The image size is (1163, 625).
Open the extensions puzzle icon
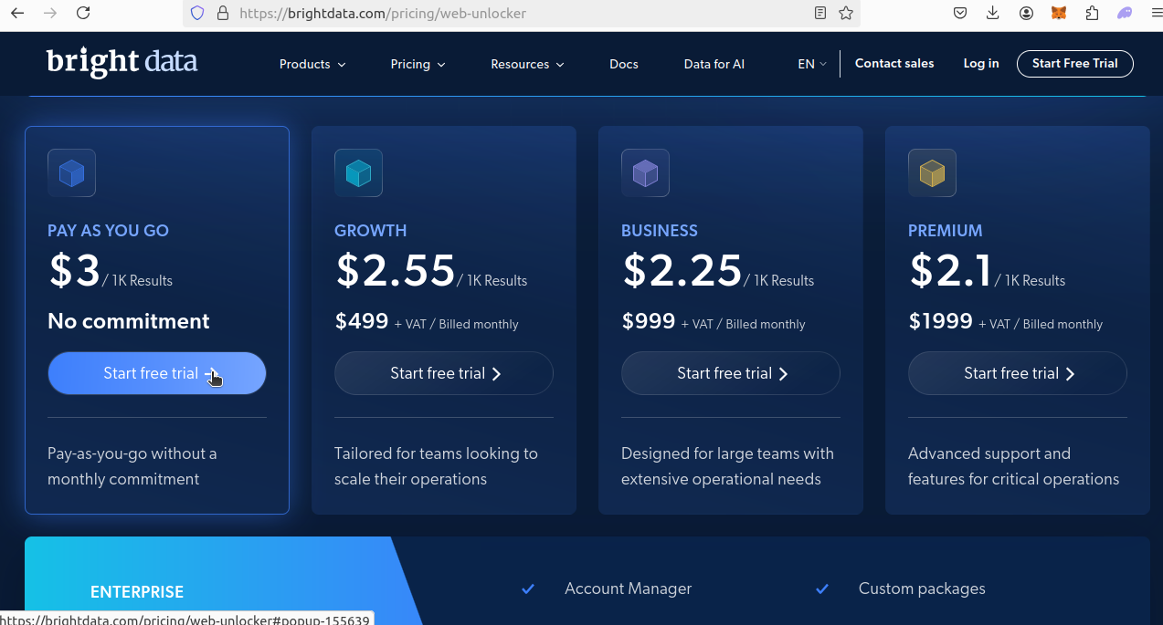(x=1092, y=13)
